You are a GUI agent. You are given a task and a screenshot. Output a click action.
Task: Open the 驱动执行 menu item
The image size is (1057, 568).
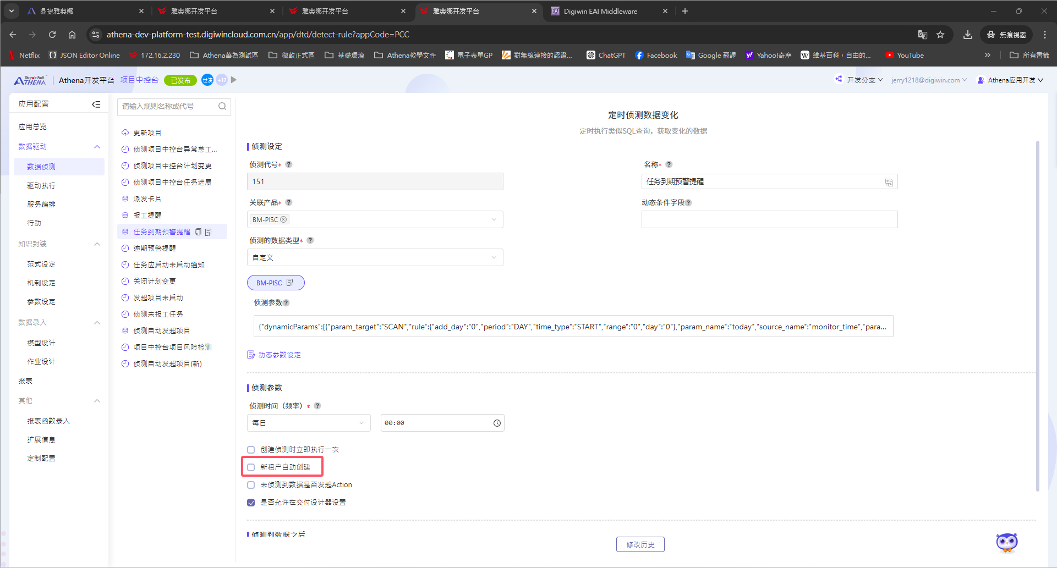point(41,185)
